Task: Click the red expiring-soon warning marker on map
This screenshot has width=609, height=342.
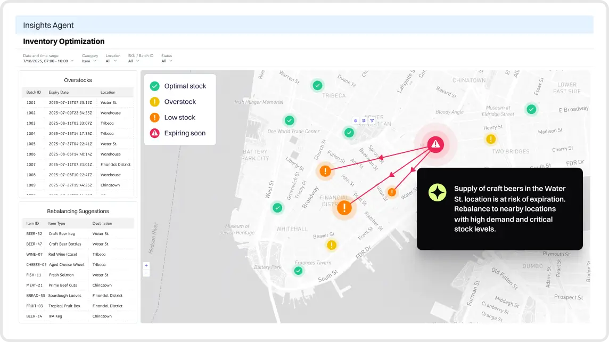Action: coord(435,144)
